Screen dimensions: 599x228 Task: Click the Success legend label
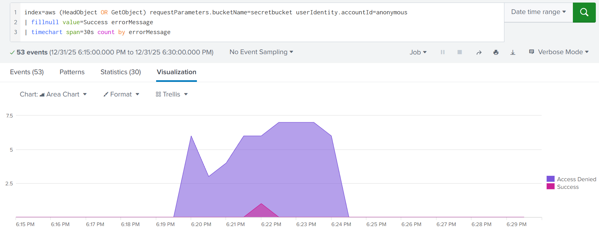[568, 187]
